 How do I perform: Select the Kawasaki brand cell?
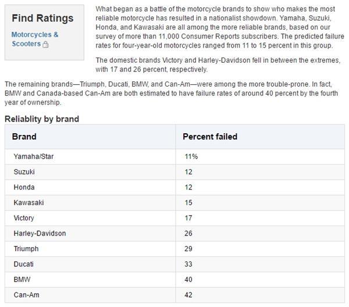click(x=29, y=202)
